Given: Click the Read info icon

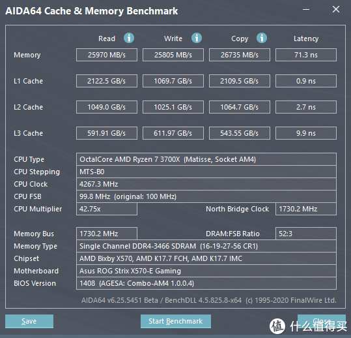Looking at the screenshot, I should coord(129,38).
